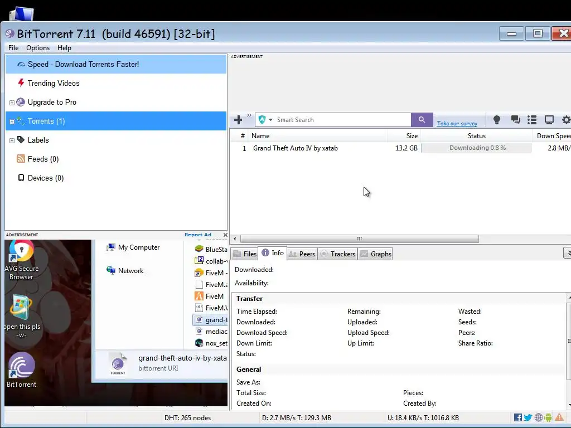571x428 pixels.
Task: Click the lightbulb icon in toolbar
Action: 497,120
